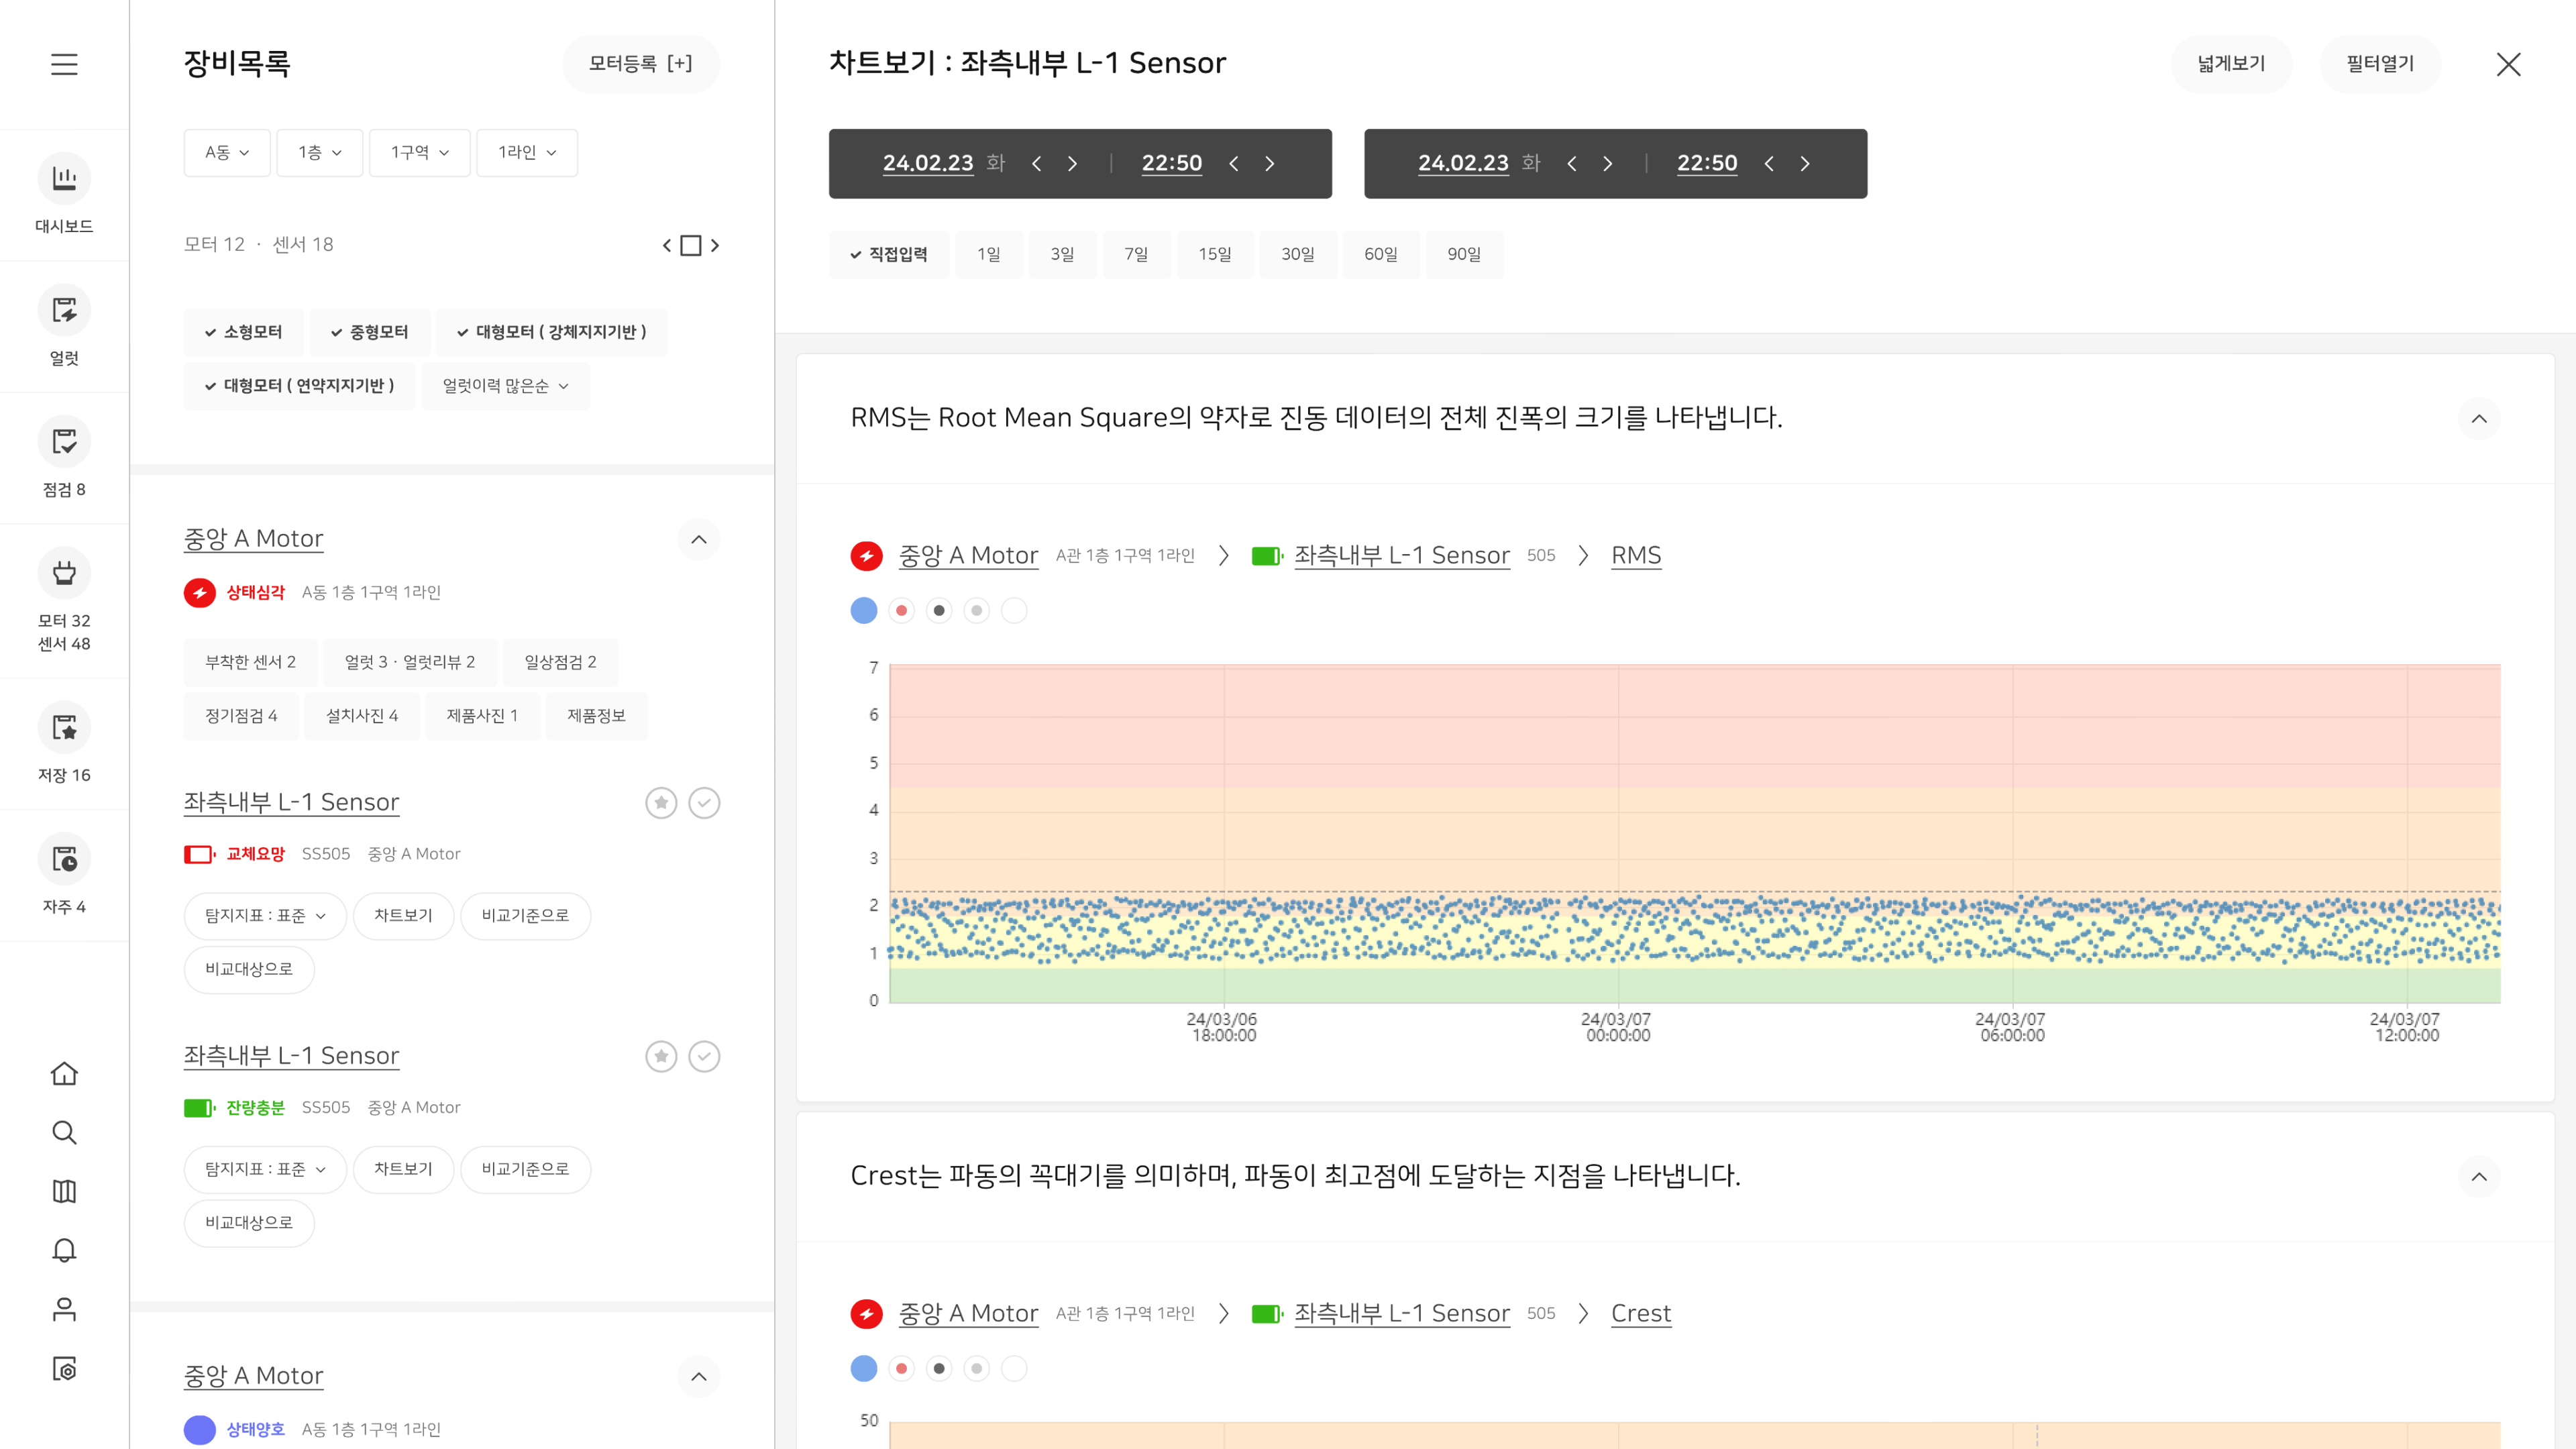The height and width of the screenshot is (1449, 2576).
Task: Select blue series swatch in RMS chart
Action: tap(864, 610)
